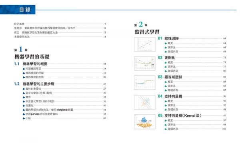Open section 1.1 機器學習的概要
This screenshot has width=240, height=151.
pyautogui.click(x=31, y=64)
